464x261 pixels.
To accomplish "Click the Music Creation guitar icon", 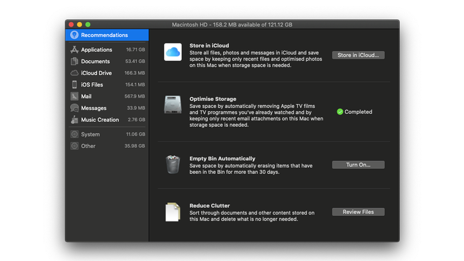I will coord(74,119).
